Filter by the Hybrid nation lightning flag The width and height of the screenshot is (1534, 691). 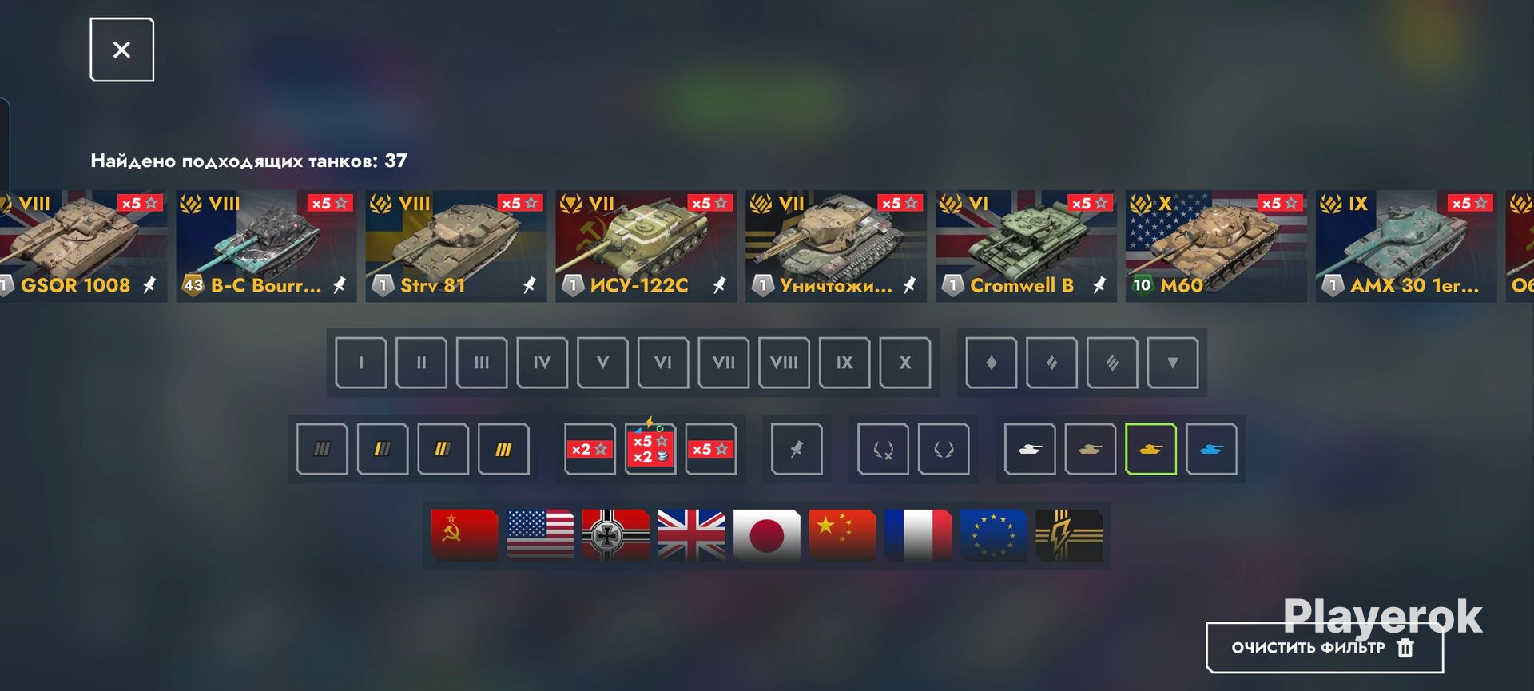coord(1069,534)
